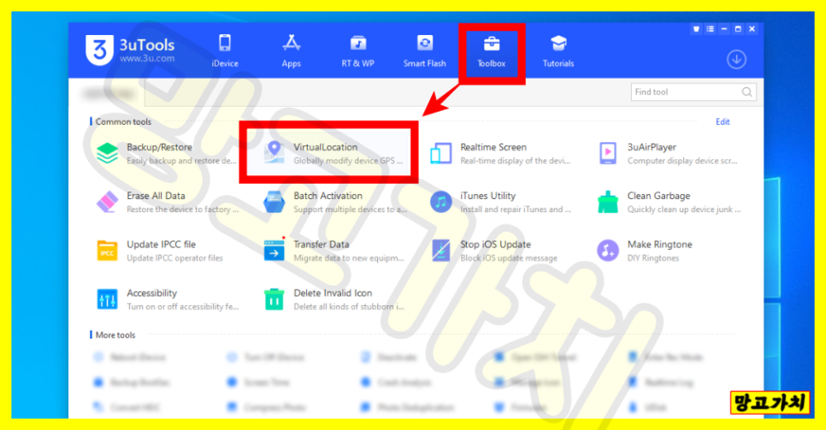
Task: Open the Make Ringtone icon
Action: point(608,250)
